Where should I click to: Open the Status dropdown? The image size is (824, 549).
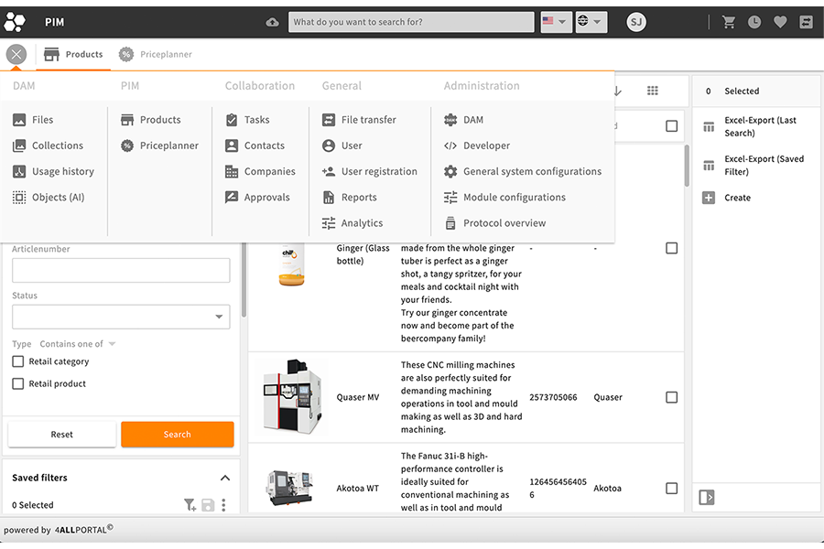(121, 317)
